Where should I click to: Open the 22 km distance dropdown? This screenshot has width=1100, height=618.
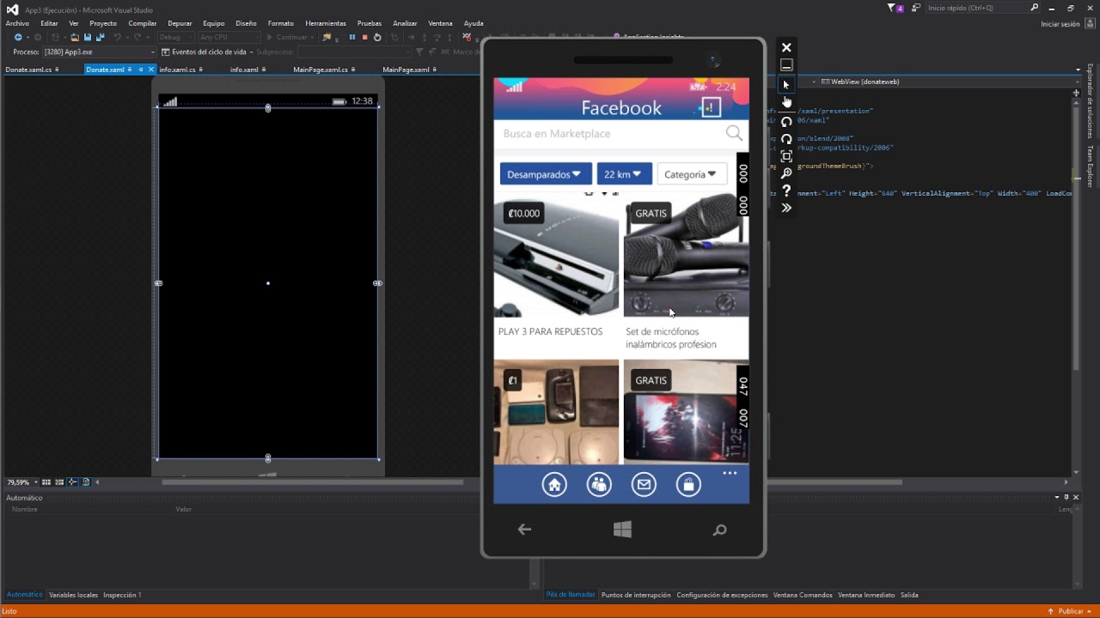[624, 174]
